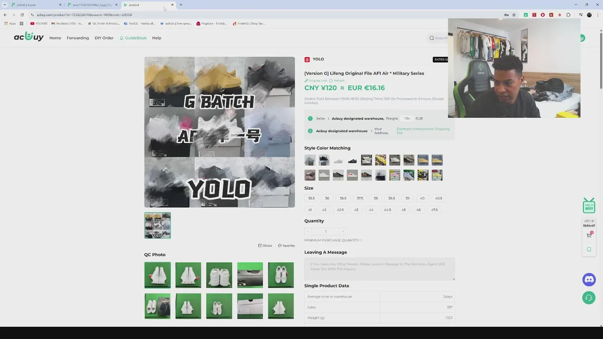This screenshot has height=339, width=603.
Task: Open the Discord chat icon
Action: click(589, 280)
